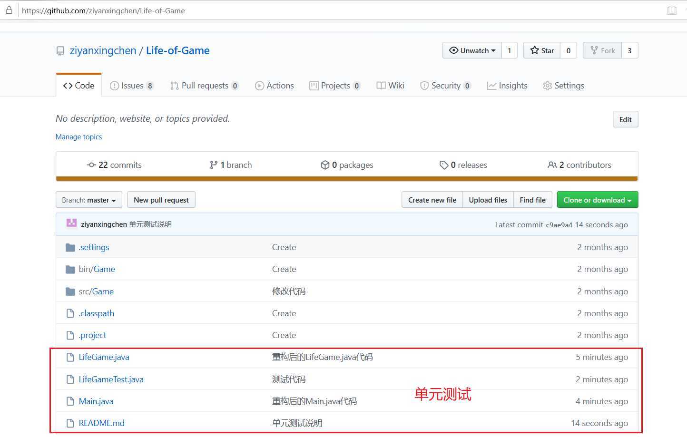Open the Insights tab

(507, 86)
